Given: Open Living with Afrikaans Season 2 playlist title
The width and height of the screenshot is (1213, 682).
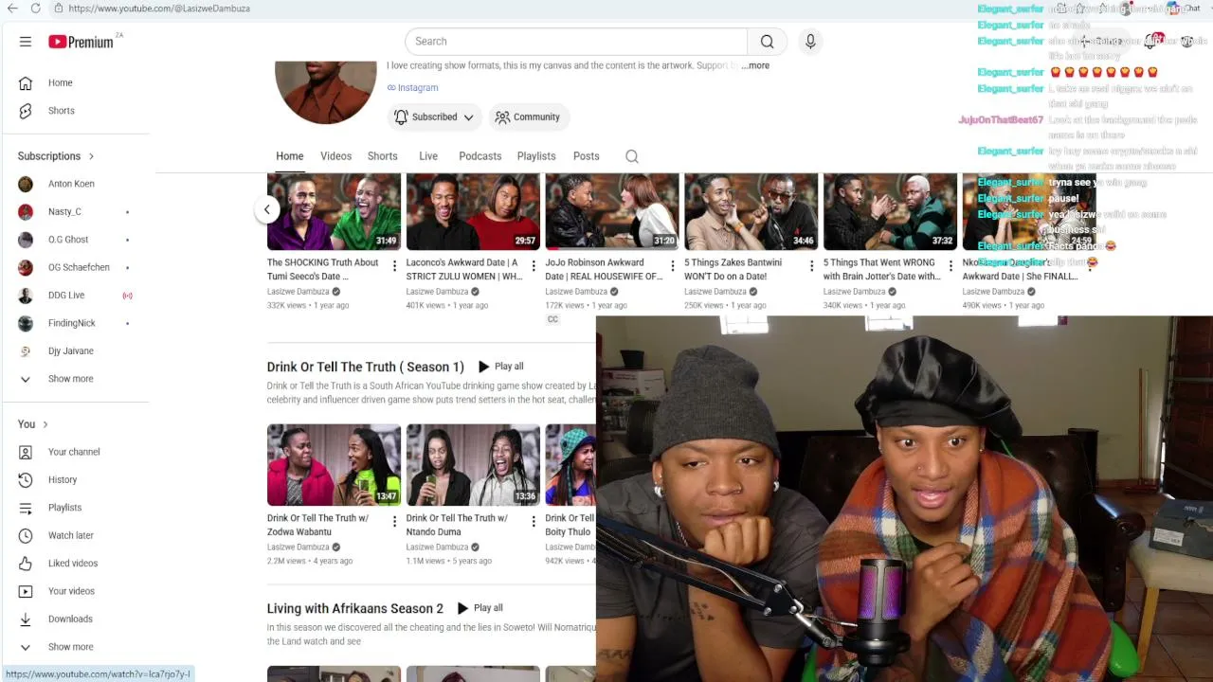Looking at the screenshot, I should click(354, 608).
